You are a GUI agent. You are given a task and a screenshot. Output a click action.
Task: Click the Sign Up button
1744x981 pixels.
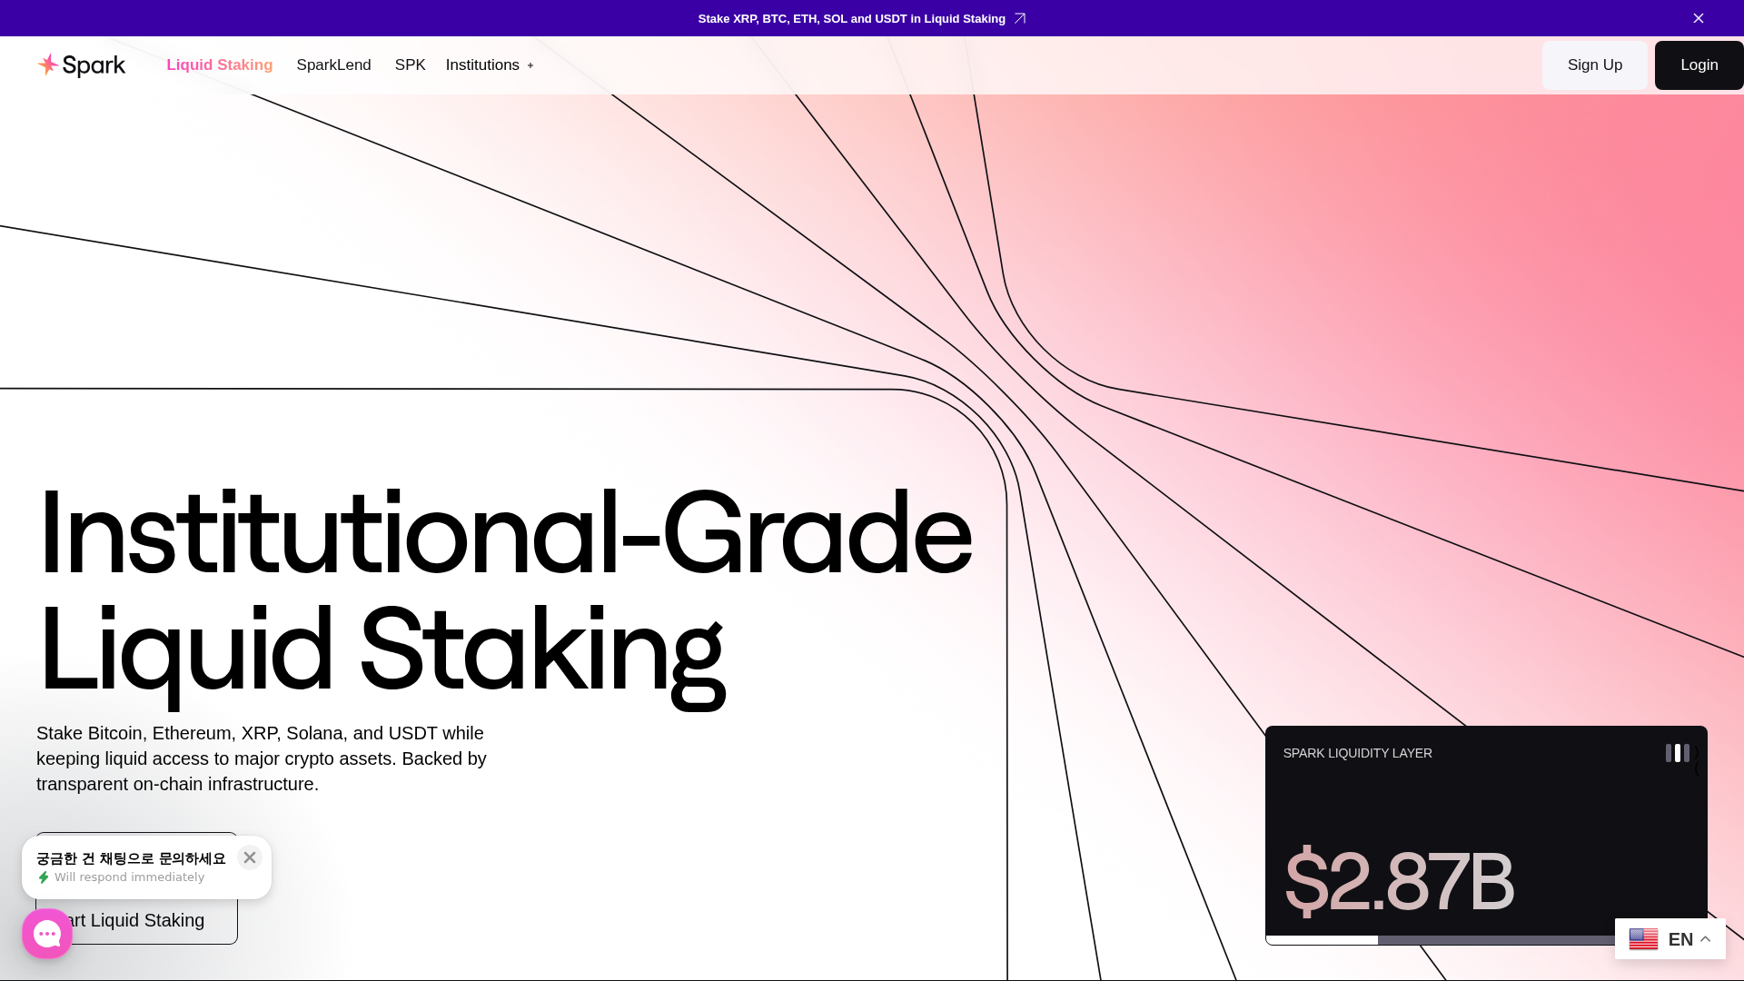(1594, 65)
